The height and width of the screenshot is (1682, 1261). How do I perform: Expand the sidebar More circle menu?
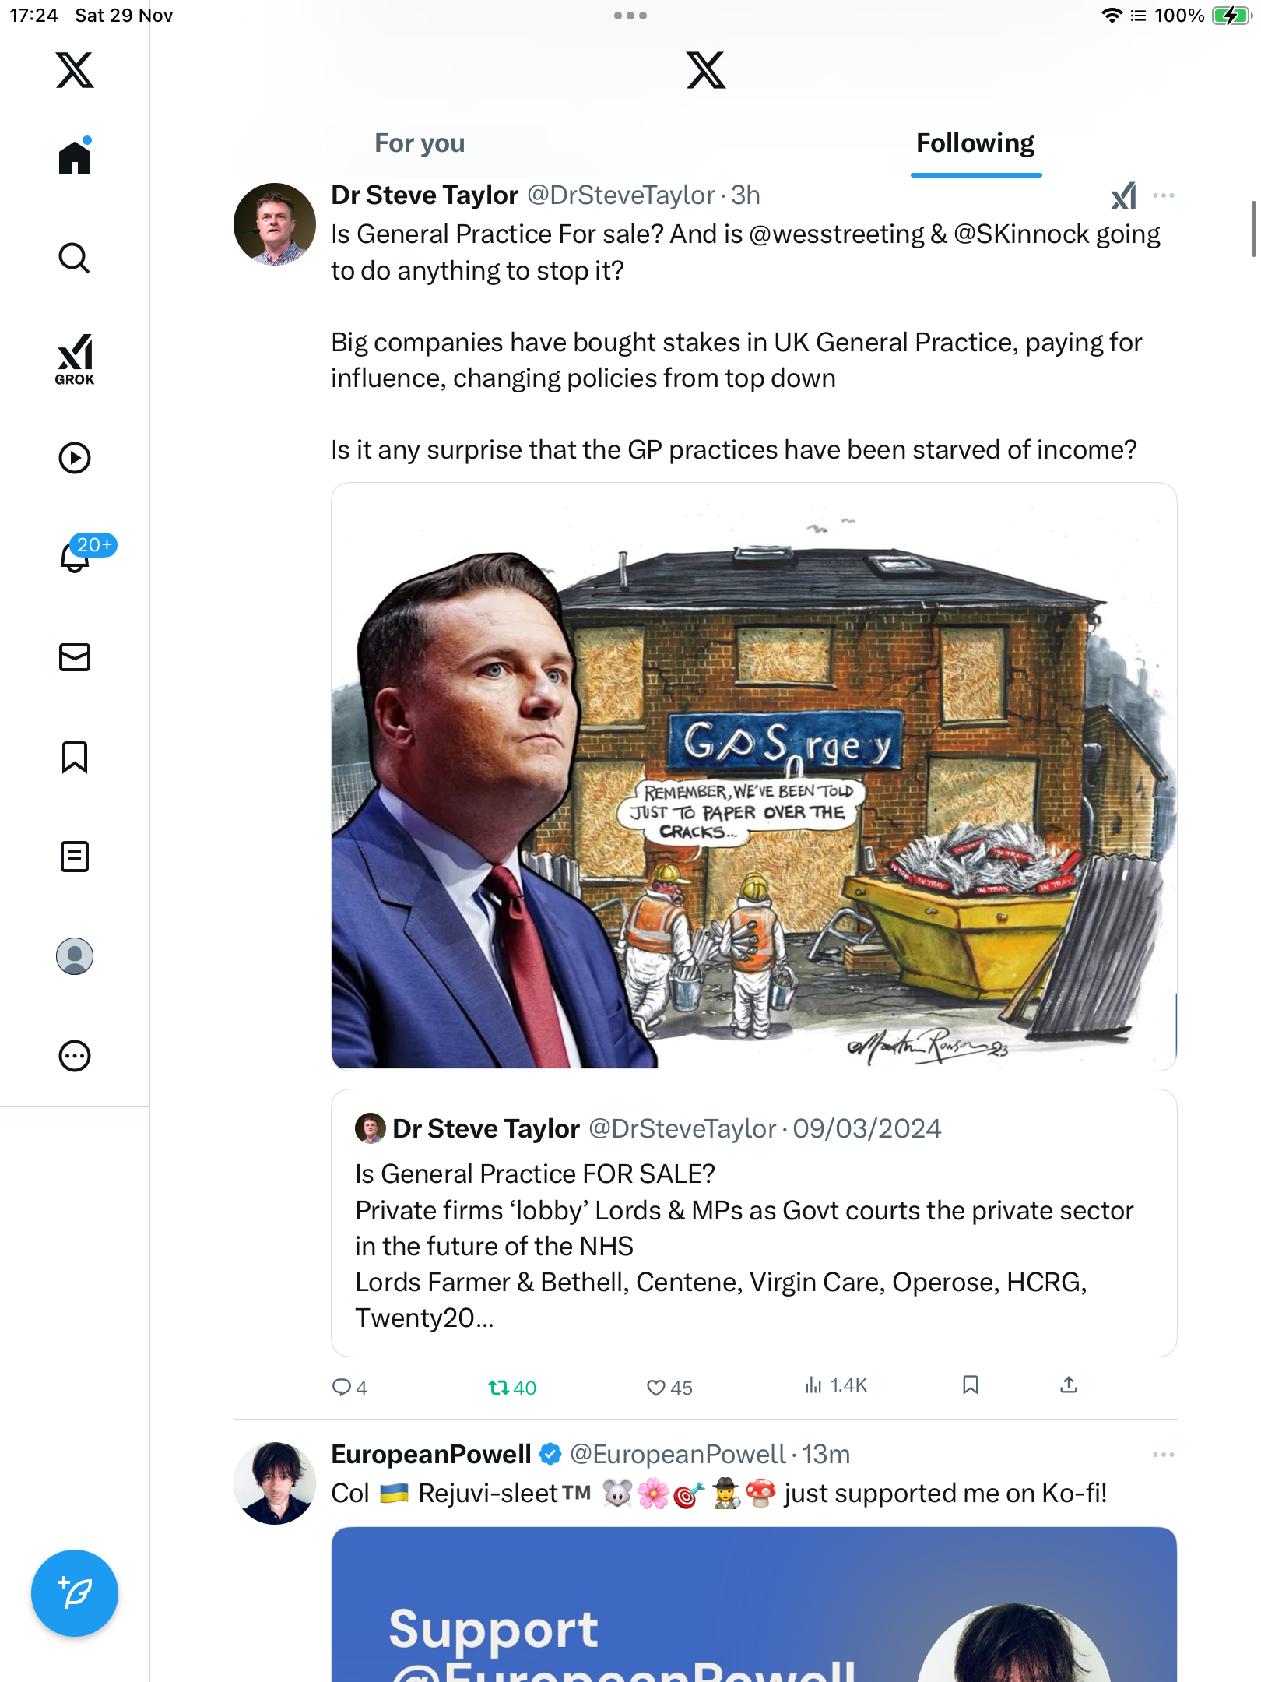coord(75,1056)
